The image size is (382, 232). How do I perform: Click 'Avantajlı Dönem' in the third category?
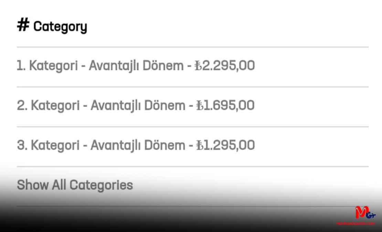pos(138,146)
